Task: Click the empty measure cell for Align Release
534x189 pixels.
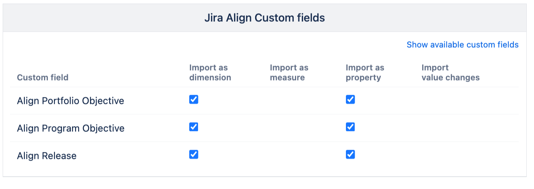Action: point(289,156)
